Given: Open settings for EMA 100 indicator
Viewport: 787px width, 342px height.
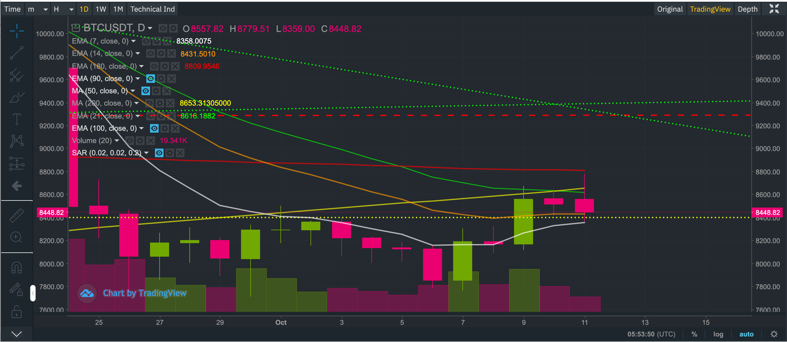Looking at the screenshot, I should point(165,128).
